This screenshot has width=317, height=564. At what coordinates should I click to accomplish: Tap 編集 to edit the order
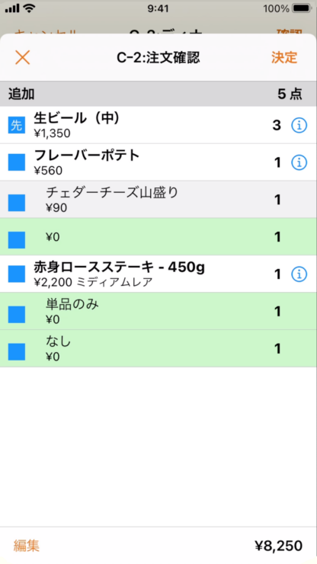coord(26,546)
